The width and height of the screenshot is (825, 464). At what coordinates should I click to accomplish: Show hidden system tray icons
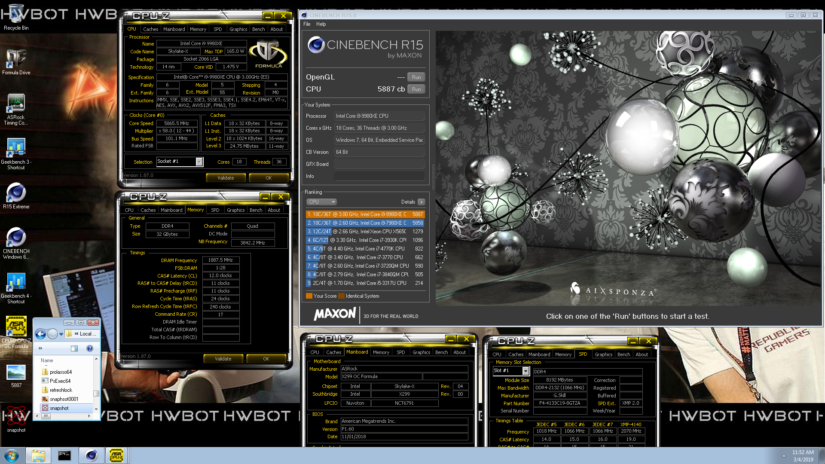[x=784, y=456]
